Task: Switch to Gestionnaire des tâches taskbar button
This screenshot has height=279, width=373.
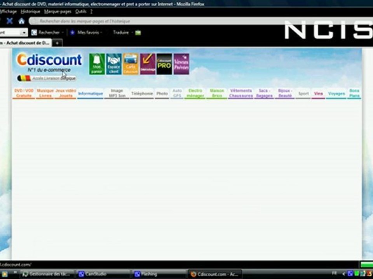Action: click(x=47, y=274)
